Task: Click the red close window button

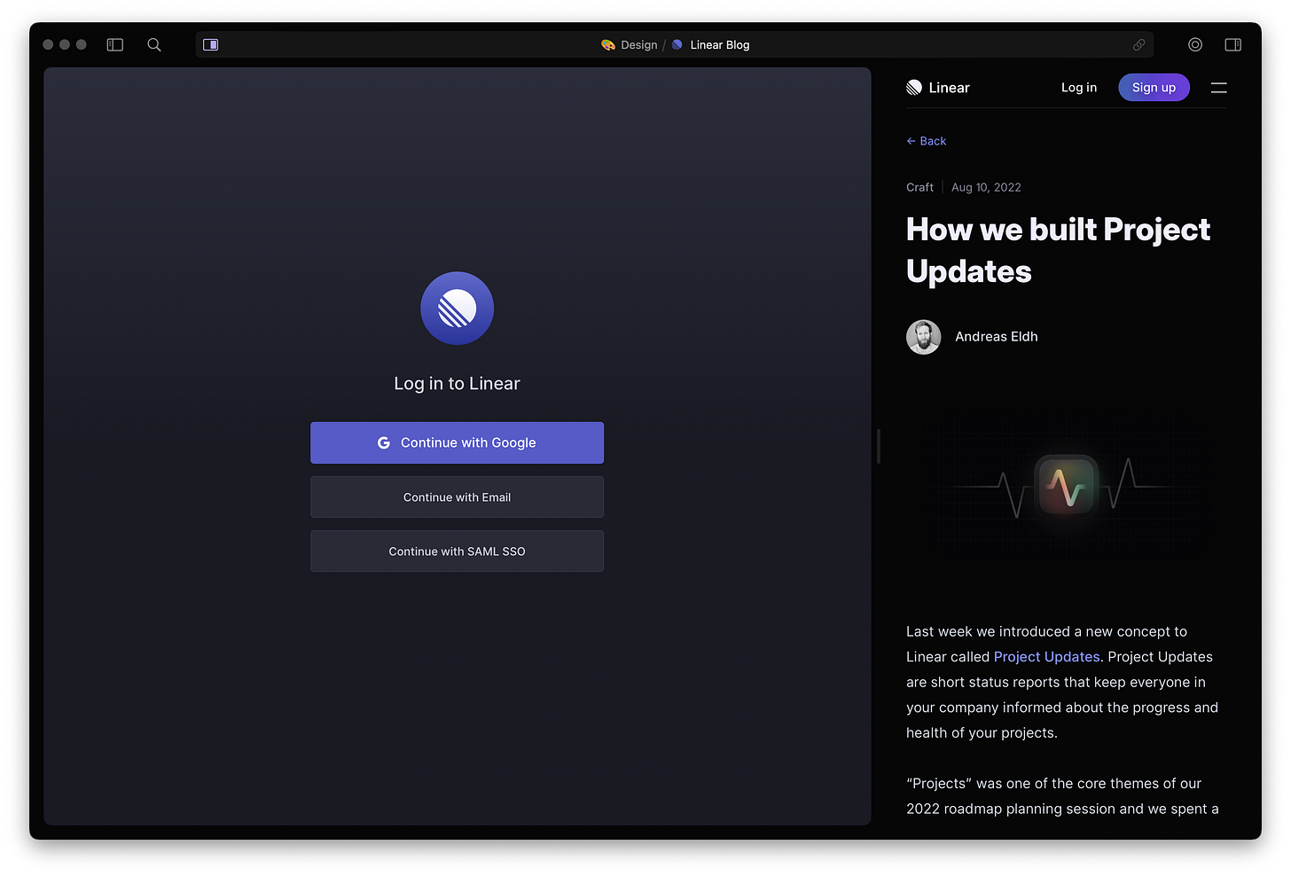Action: (48, 44)
